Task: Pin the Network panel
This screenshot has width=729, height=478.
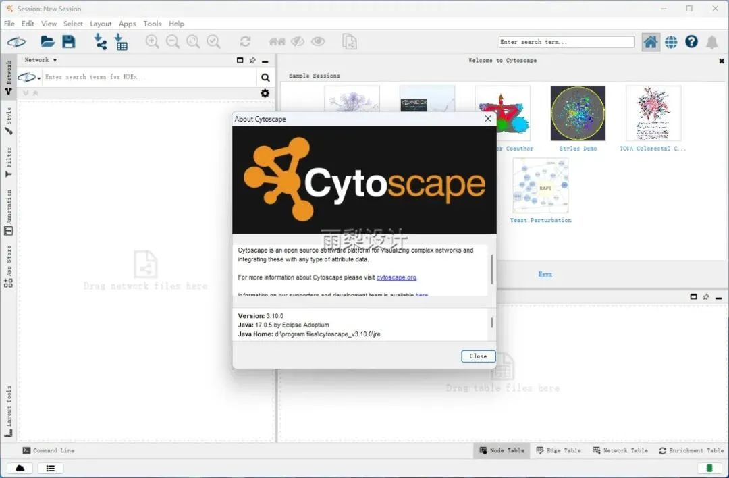Action: (x=252, y=61)
